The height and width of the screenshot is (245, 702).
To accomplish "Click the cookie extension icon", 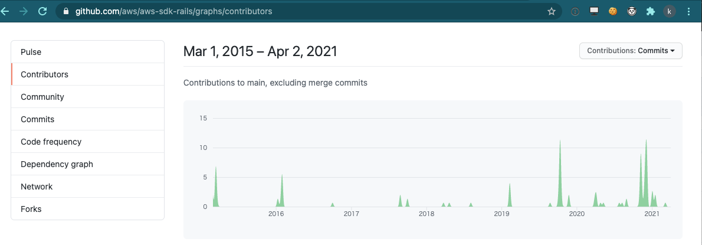I will pos(613,11).
